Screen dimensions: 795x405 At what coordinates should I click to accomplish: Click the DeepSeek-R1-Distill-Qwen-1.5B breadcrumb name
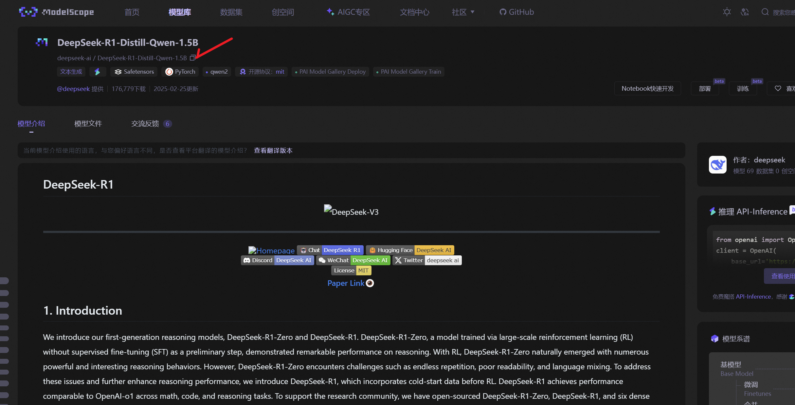click(x=142, y=58)
